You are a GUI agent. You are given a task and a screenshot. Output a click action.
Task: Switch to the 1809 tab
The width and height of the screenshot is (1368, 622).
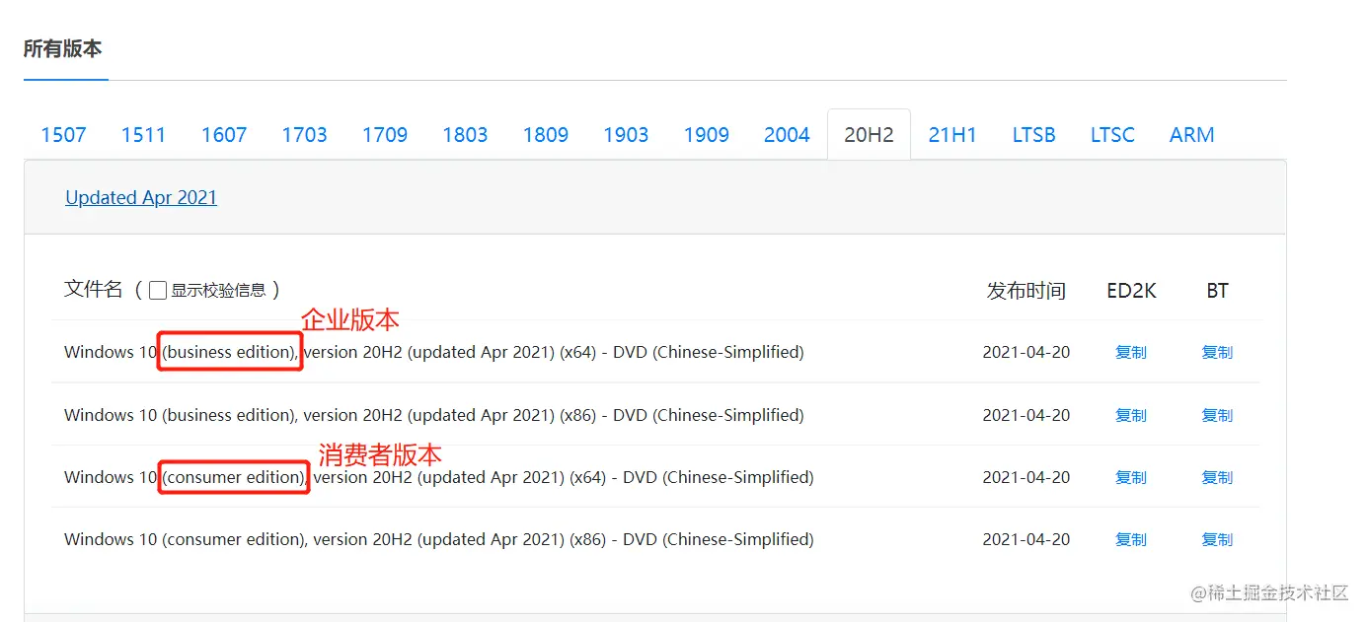point(546,135)
